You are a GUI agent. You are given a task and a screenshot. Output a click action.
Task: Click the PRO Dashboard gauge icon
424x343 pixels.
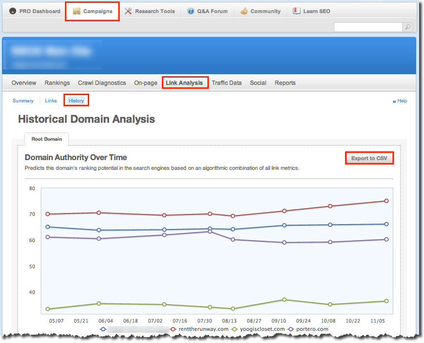click(x=13, y=11)
